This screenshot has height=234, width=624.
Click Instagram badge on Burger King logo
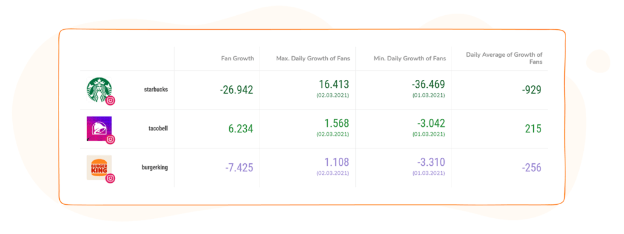111,179
